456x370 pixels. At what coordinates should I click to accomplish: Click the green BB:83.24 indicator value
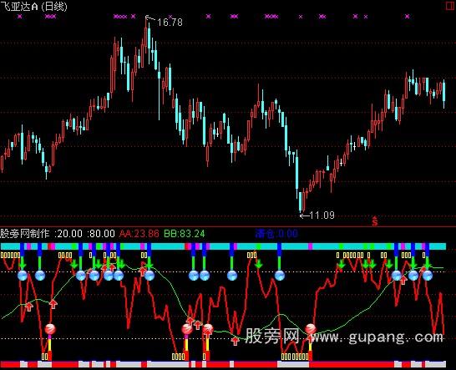click(185, 234)
